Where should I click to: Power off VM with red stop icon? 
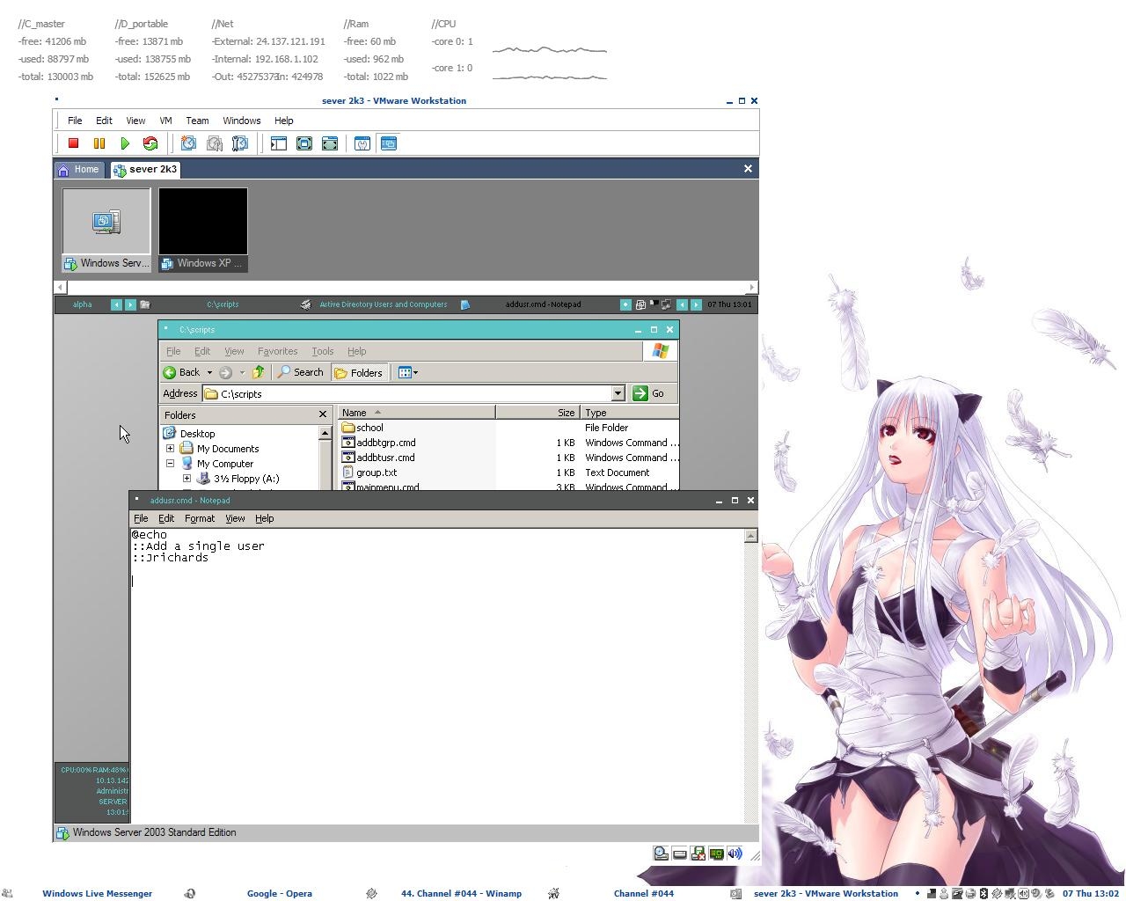[x=74, y=143]
